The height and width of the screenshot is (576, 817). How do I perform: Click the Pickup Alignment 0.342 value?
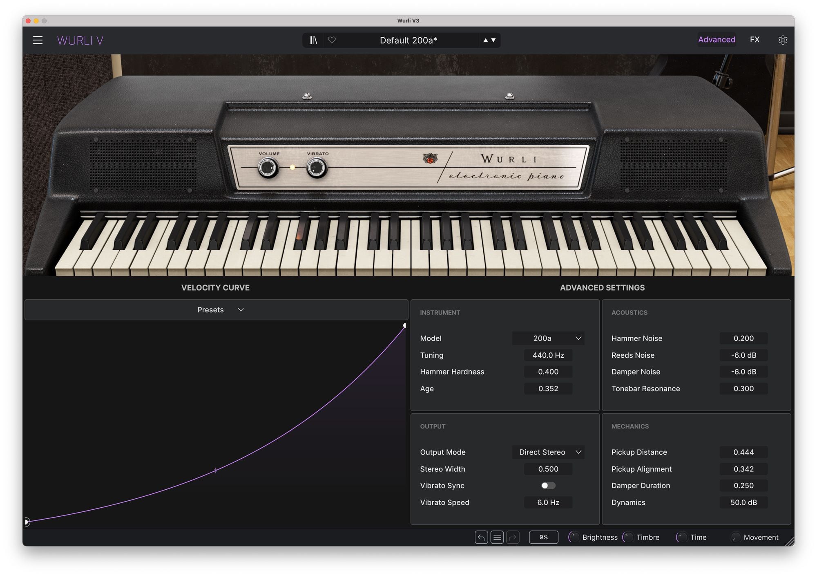click(x=743, y=469)
